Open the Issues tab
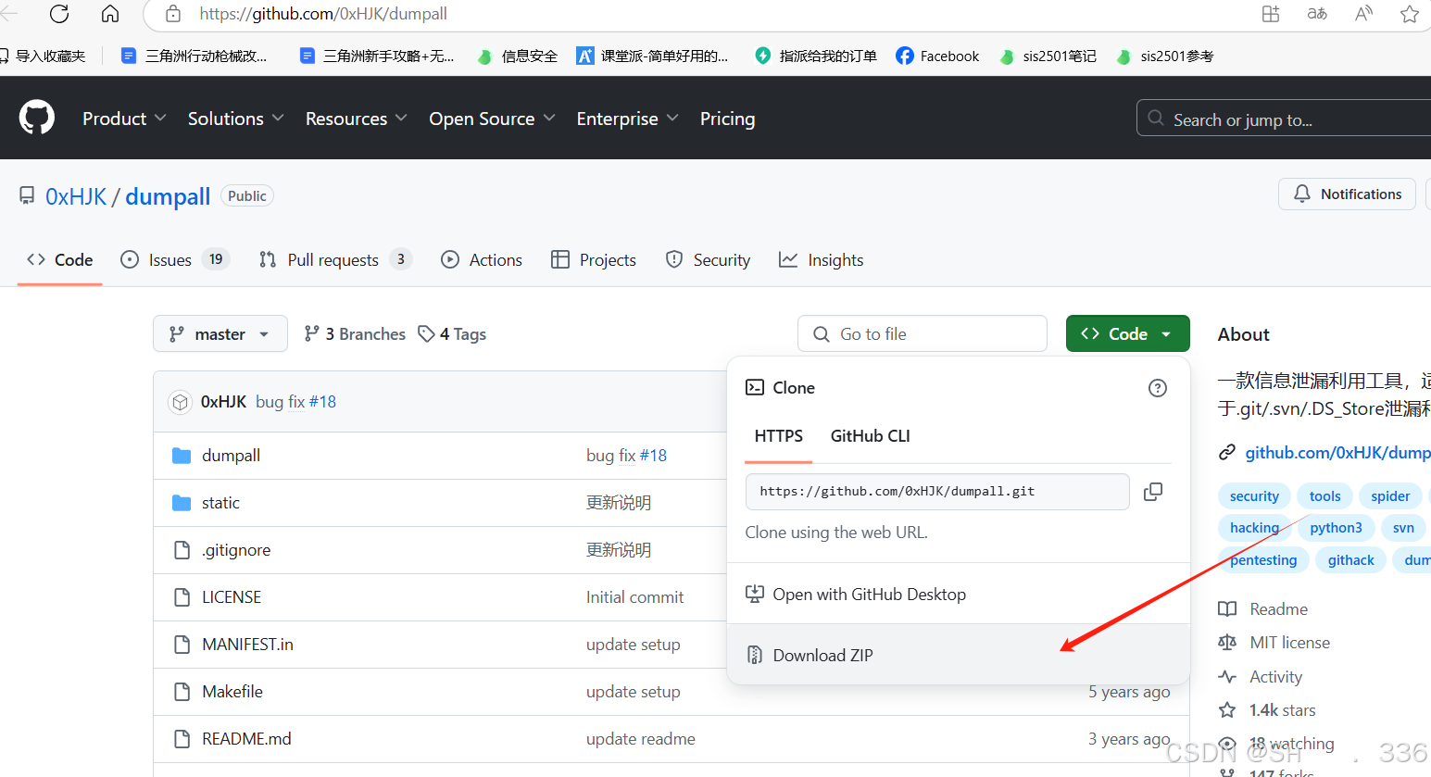The width and height of the screenshot is (1431, 777). coord(175,260)
